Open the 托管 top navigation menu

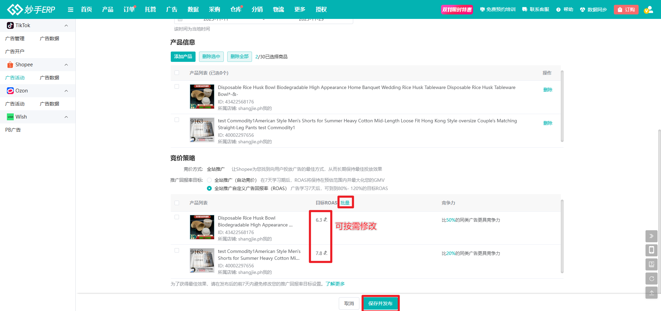150,10
